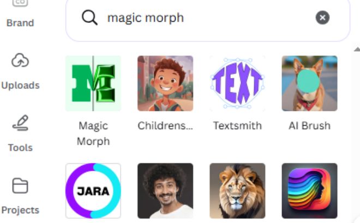Select the AI Brush app icon
Screen dimensions: 360x223
point(309,83)
